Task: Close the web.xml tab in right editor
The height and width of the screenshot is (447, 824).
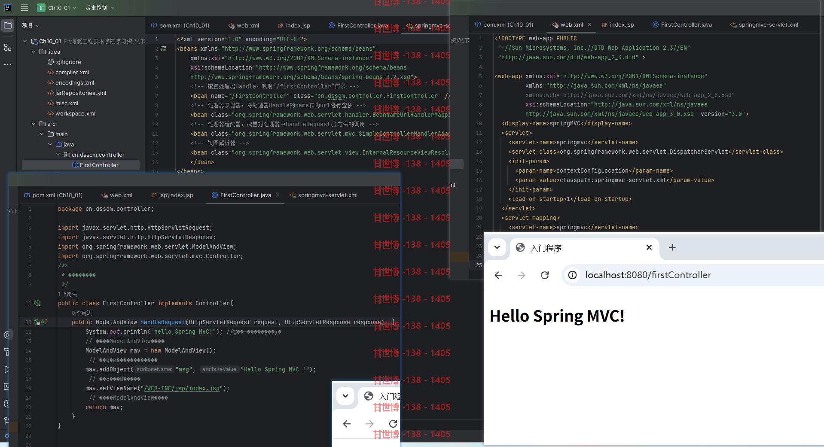Action: 589,24
